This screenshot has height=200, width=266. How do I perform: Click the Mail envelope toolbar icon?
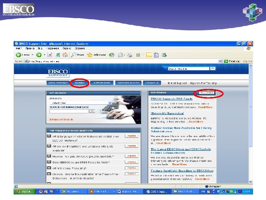pyautogui.click(x=120, y=55)
